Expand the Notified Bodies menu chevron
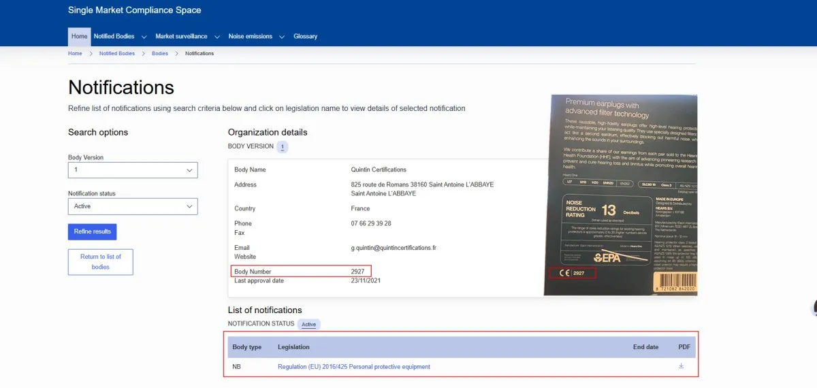The width and height of the screenshot is (817, 388). tap(144, 37)
